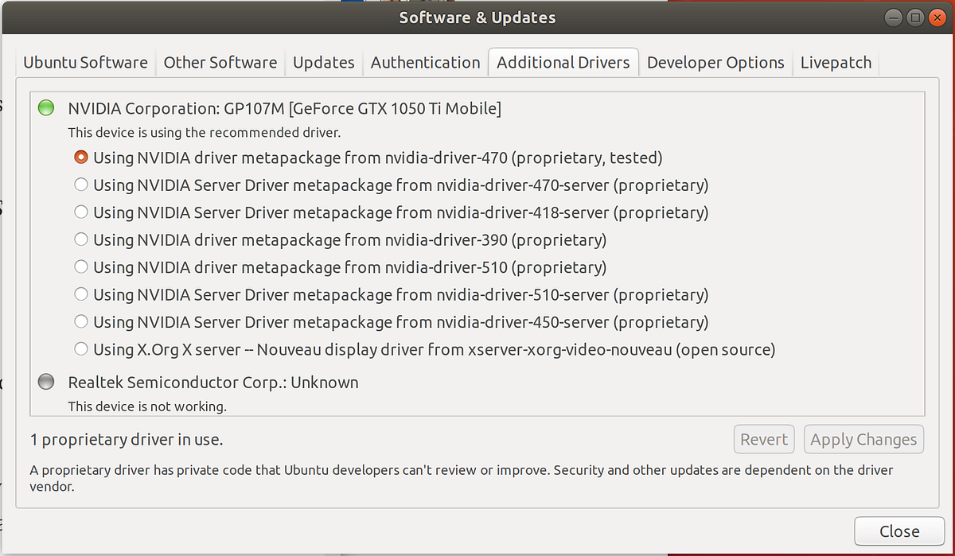Image resolution: width=955 pixels, height=556 pixels.
Task: Click the Revert button
Action: click(763, 438)
